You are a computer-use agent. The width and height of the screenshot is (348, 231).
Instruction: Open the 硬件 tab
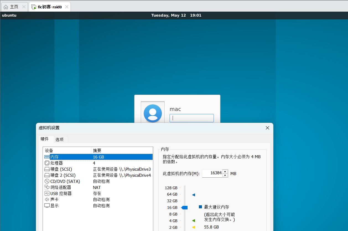click(x=45, y=139)
